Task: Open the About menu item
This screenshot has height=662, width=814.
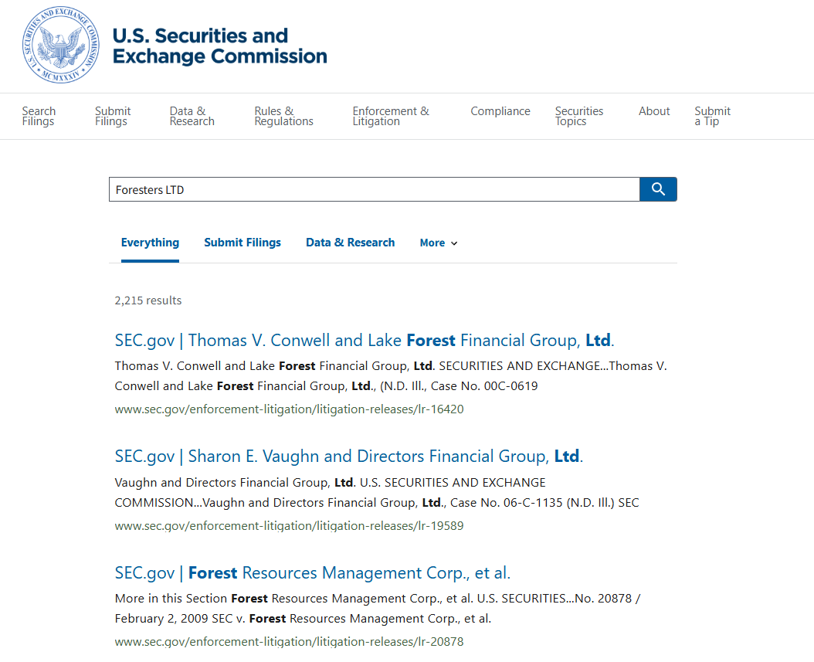Action: 654,111
